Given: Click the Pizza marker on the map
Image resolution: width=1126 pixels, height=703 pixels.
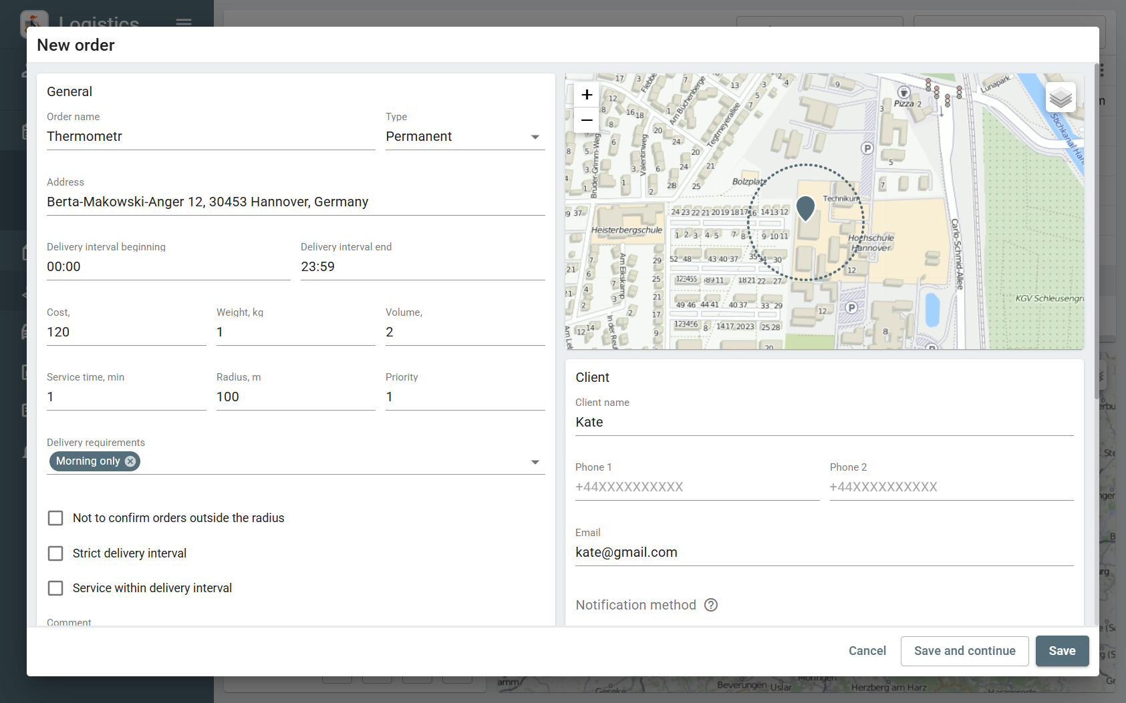Looking at the screenshot, I should pyautogui.click(x=904, y=92).
